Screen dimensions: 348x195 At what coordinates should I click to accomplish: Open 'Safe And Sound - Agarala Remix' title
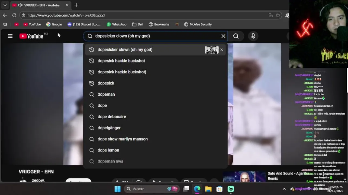point(288,176)
